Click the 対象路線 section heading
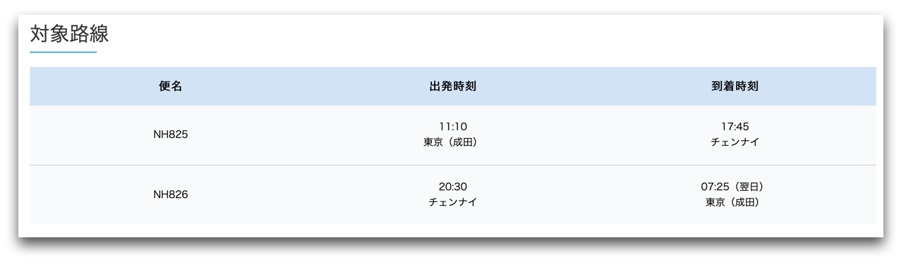Screen dimensions: 906x269 point(69,34)
